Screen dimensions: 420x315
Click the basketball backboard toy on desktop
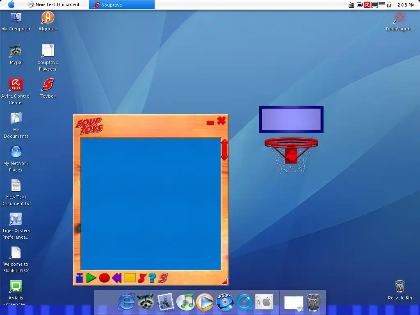click(291, 119)
